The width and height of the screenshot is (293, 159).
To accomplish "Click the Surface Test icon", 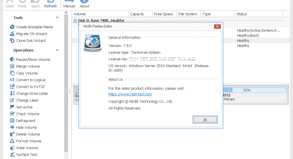I will (x=12, y=154).
